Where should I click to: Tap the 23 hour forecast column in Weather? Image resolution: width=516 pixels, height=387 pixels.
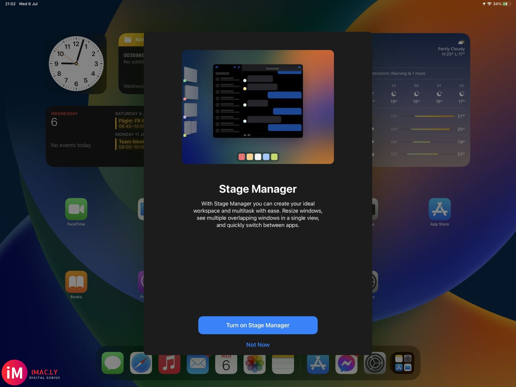394,94
